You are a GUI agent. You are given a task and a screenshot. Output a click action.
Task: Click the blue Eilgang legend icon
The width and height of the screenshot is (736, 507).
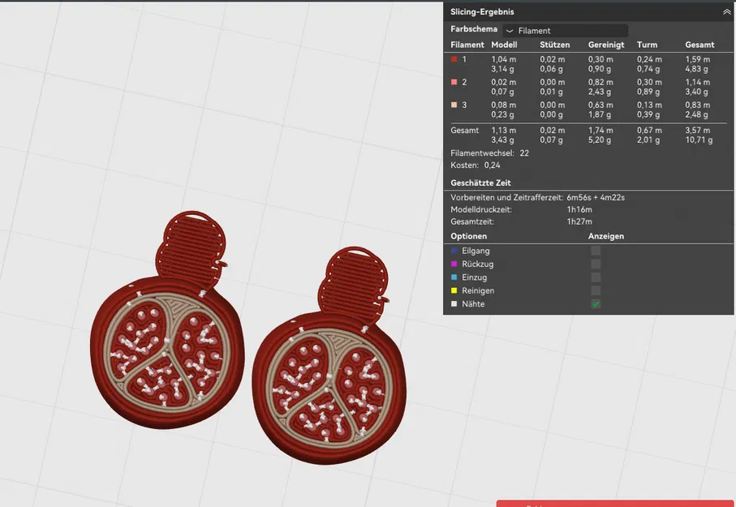pos(455,251)
